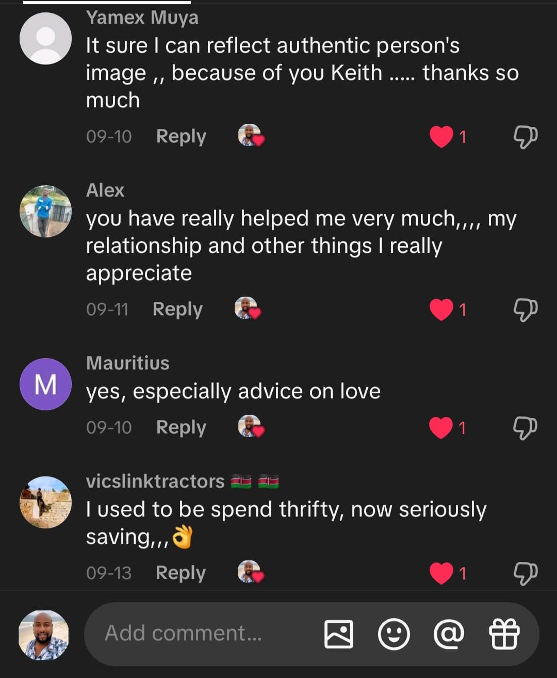557x678 pixels.
Task: Unlike Yamex Muya's comment heart
Action: point(441,137)
